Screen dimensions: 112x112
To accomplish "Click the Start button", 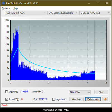I will (101, 92).
